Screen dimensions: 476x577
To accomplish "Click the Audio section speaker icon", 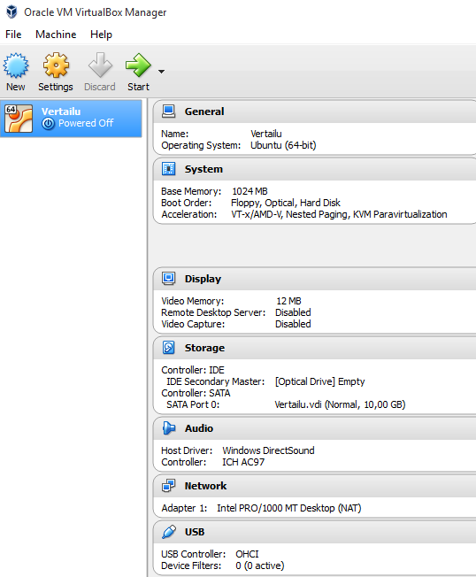I will (168, 428).
